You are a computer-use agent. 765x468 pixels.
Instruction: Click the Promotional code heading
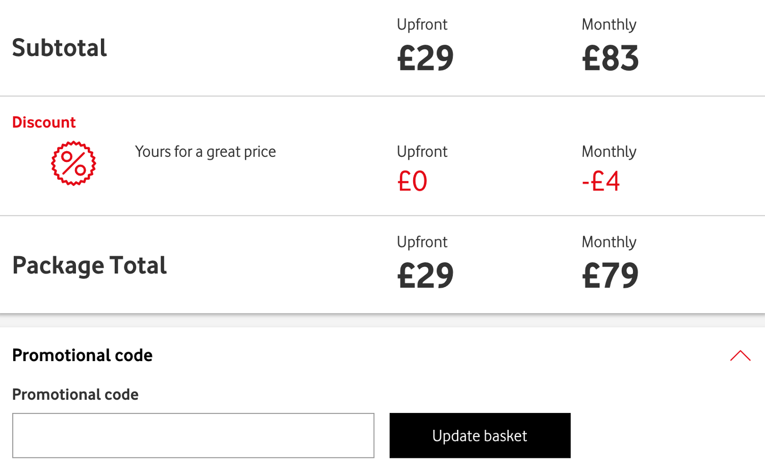82,355
